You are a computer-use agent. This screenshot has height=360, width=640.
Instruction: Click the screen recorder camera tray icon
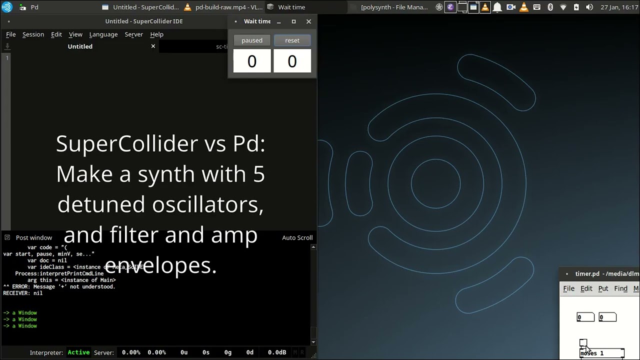(x=511, y=7)
